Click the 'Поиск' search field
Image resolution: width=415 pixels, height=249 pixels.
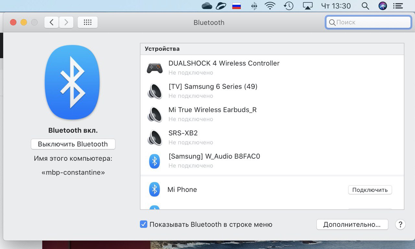click(368, 22)
